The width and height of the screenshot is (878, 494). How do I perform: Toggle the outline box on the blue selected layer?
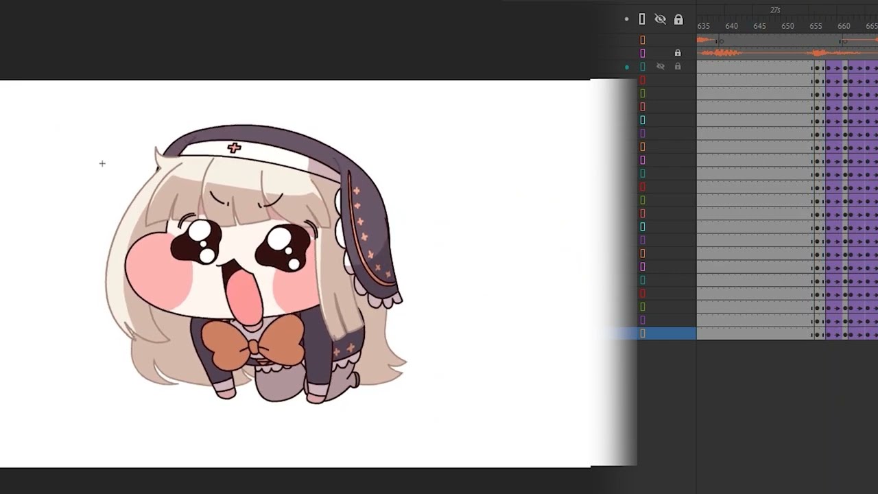coord(643,333)
